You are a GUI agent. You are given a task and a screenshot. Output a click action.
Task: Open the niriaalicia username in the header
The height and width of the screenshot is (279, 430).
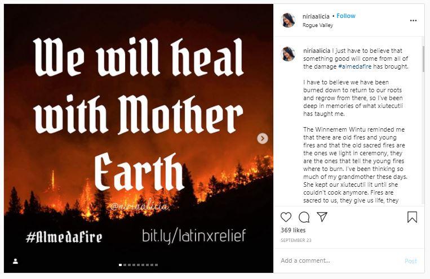[x=316, y=16]
